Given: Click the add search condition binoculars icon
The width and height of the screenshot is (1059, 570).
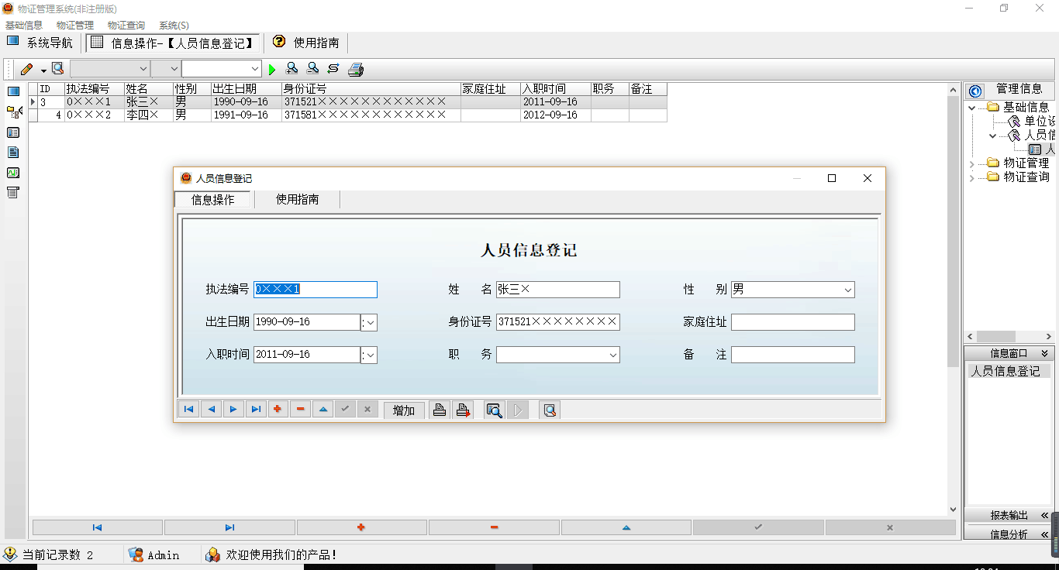Looking at the screenshot, I should (292, 69).
